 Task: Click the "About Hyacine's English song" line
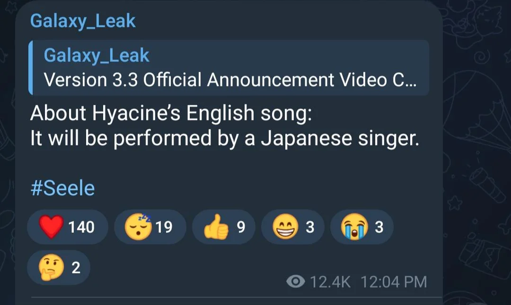[171, 113]
